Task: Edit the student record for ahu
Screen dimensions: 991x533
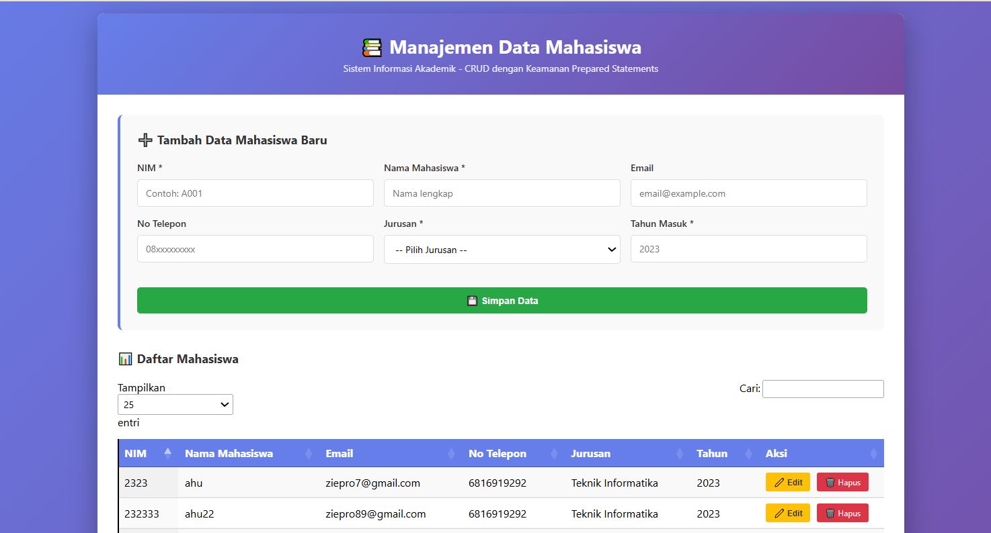Action: 787,483
